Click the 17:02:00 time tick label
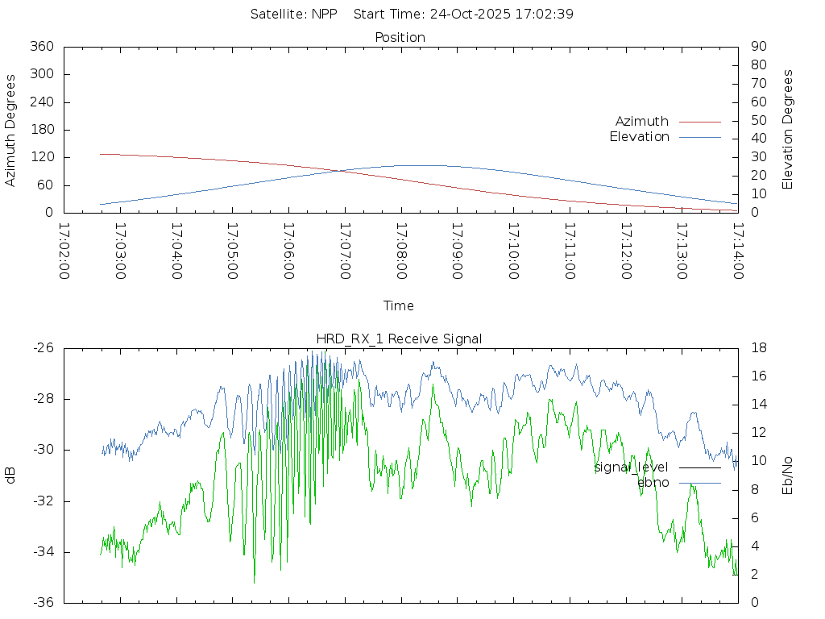The width and height of the screenshot is (825, 619). 64,251
